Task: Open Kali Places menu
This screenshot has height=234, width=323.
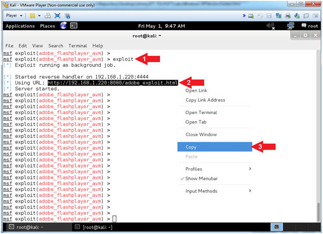Action: point(48,26)
